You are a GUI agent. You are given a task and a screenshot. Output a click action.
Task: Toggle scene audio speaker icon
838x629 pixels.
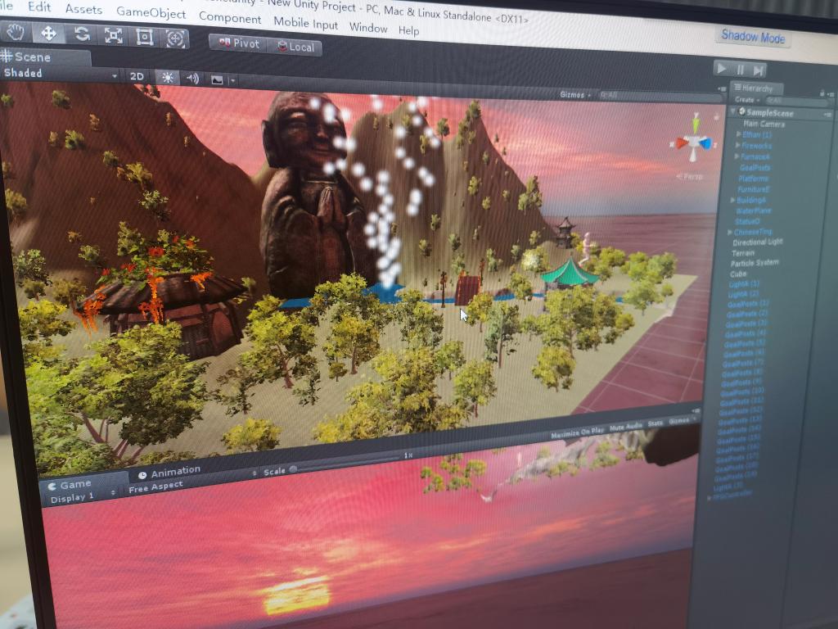[x=192, y=79]
